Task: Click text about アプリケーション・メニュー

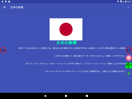Action: pyautogui.click(x=75, y=64)
